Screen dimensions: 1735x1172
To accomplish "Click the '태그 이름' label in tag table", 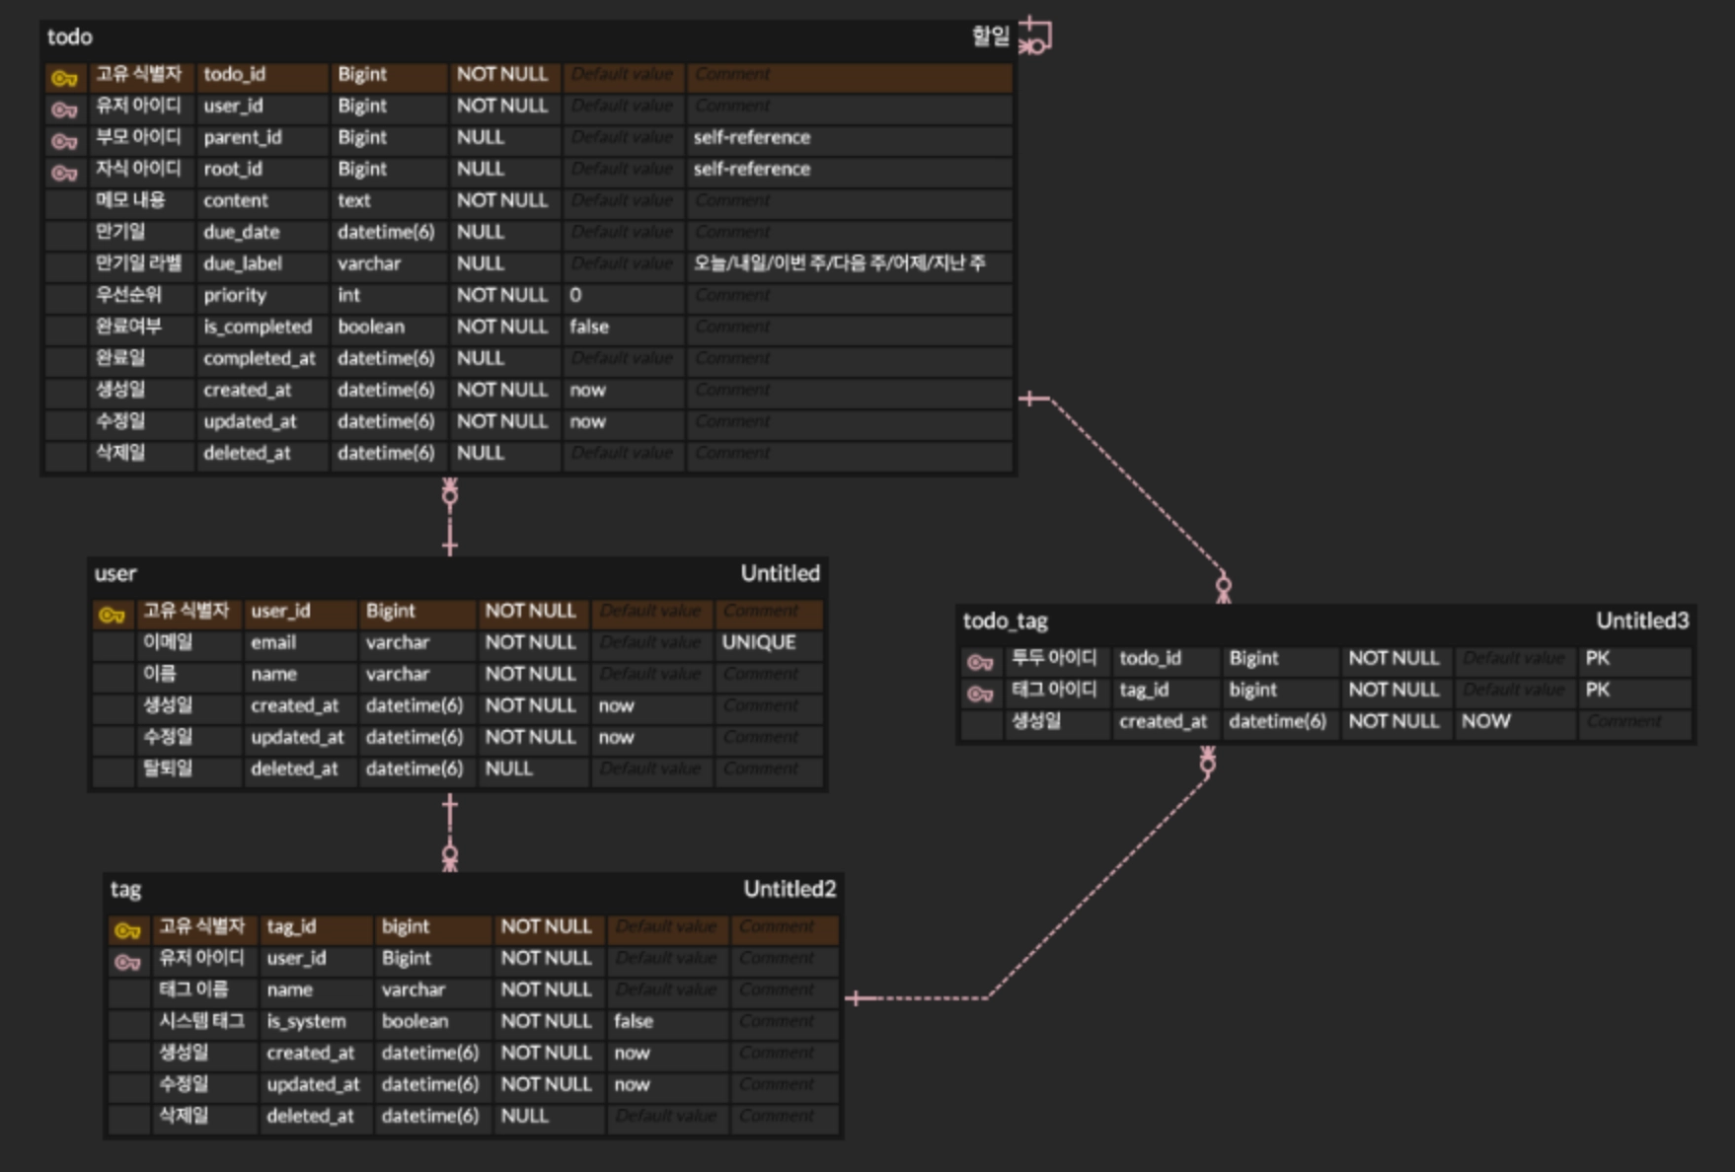I will click(x=193, y=989).
